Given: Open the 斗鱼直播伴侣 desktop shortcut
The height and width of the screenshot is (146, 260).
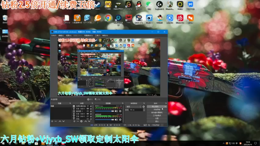Looking at the screenshot, I should click(77, 19).
